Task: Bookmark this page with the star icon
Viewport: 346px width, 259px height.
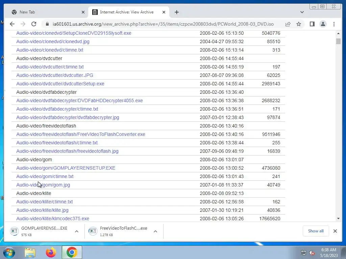Action: point(299,24)
